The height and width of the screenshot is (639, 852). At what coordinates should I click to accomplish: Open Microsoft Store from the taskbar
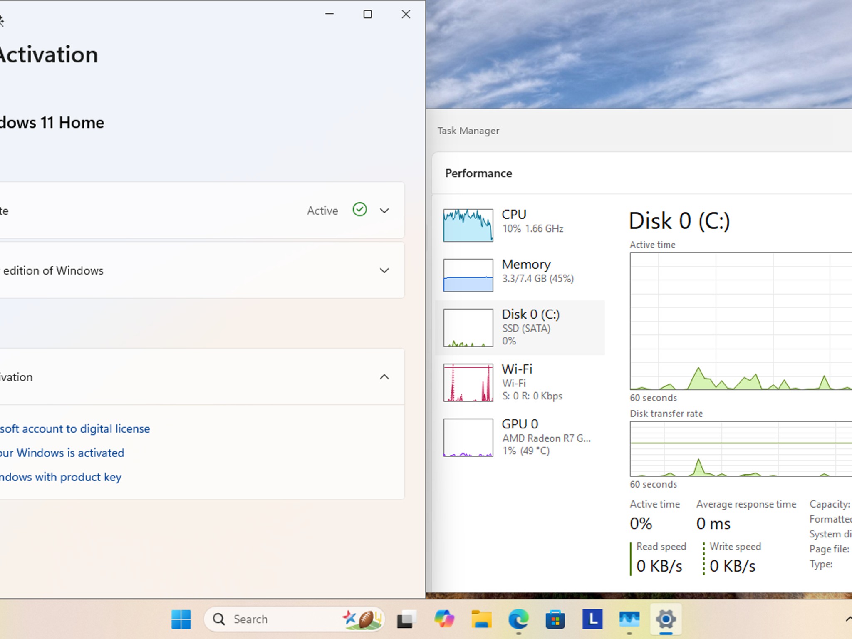click(x=555, y=619)
